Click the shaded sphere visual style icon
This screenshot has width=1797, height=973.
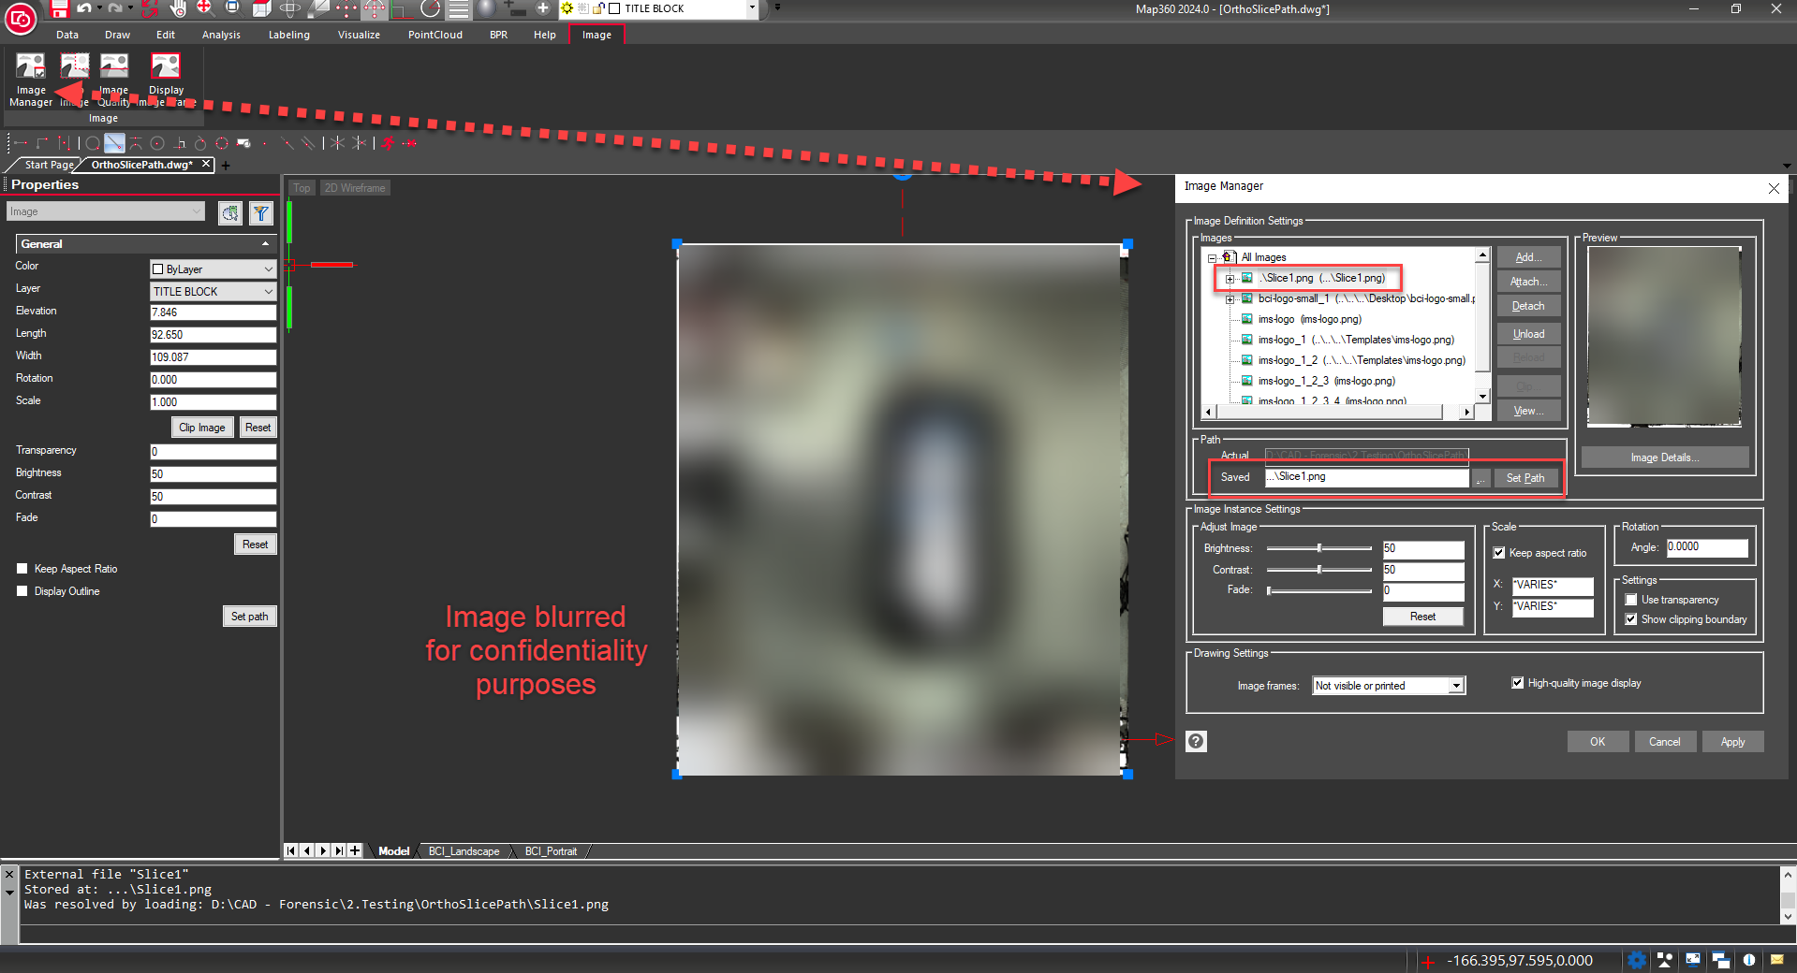487,8
